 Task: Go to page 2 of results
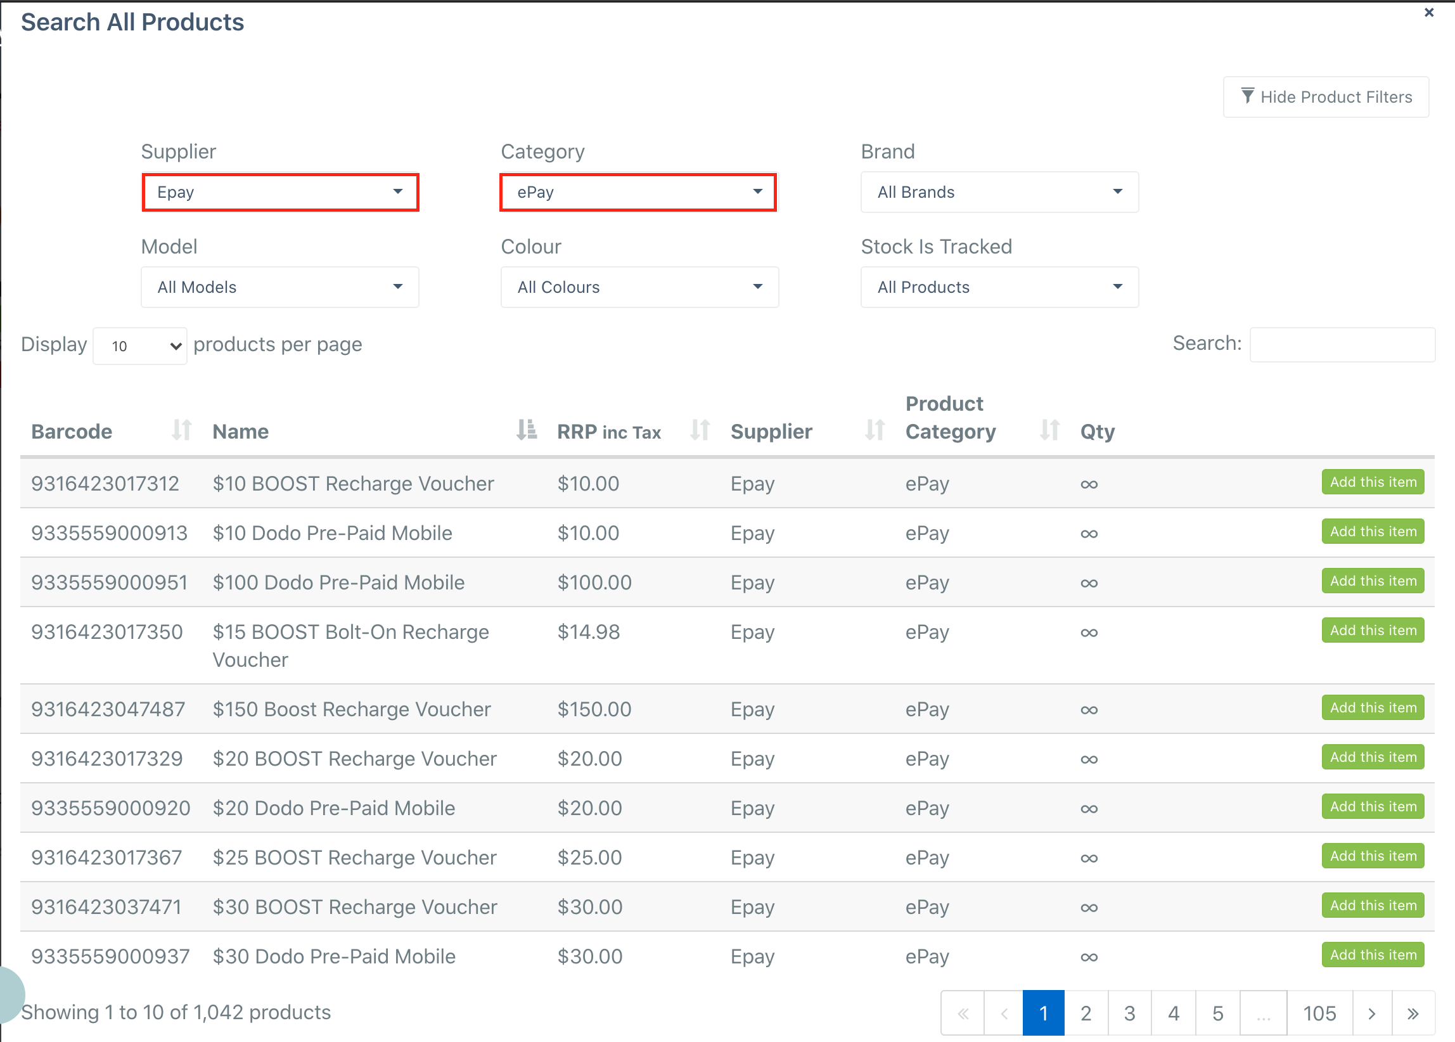pos(1086,1013)
